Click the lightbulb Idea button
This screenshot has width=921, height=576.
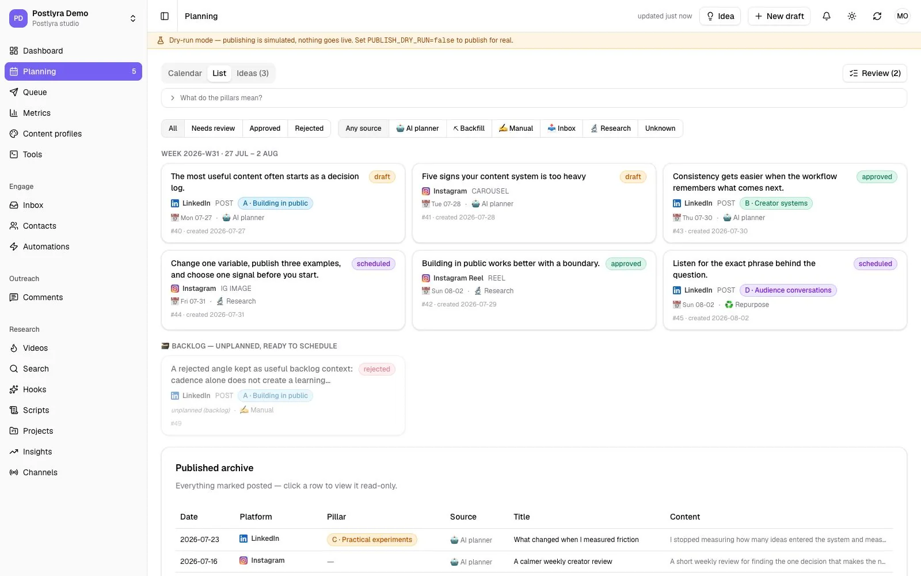720,16
